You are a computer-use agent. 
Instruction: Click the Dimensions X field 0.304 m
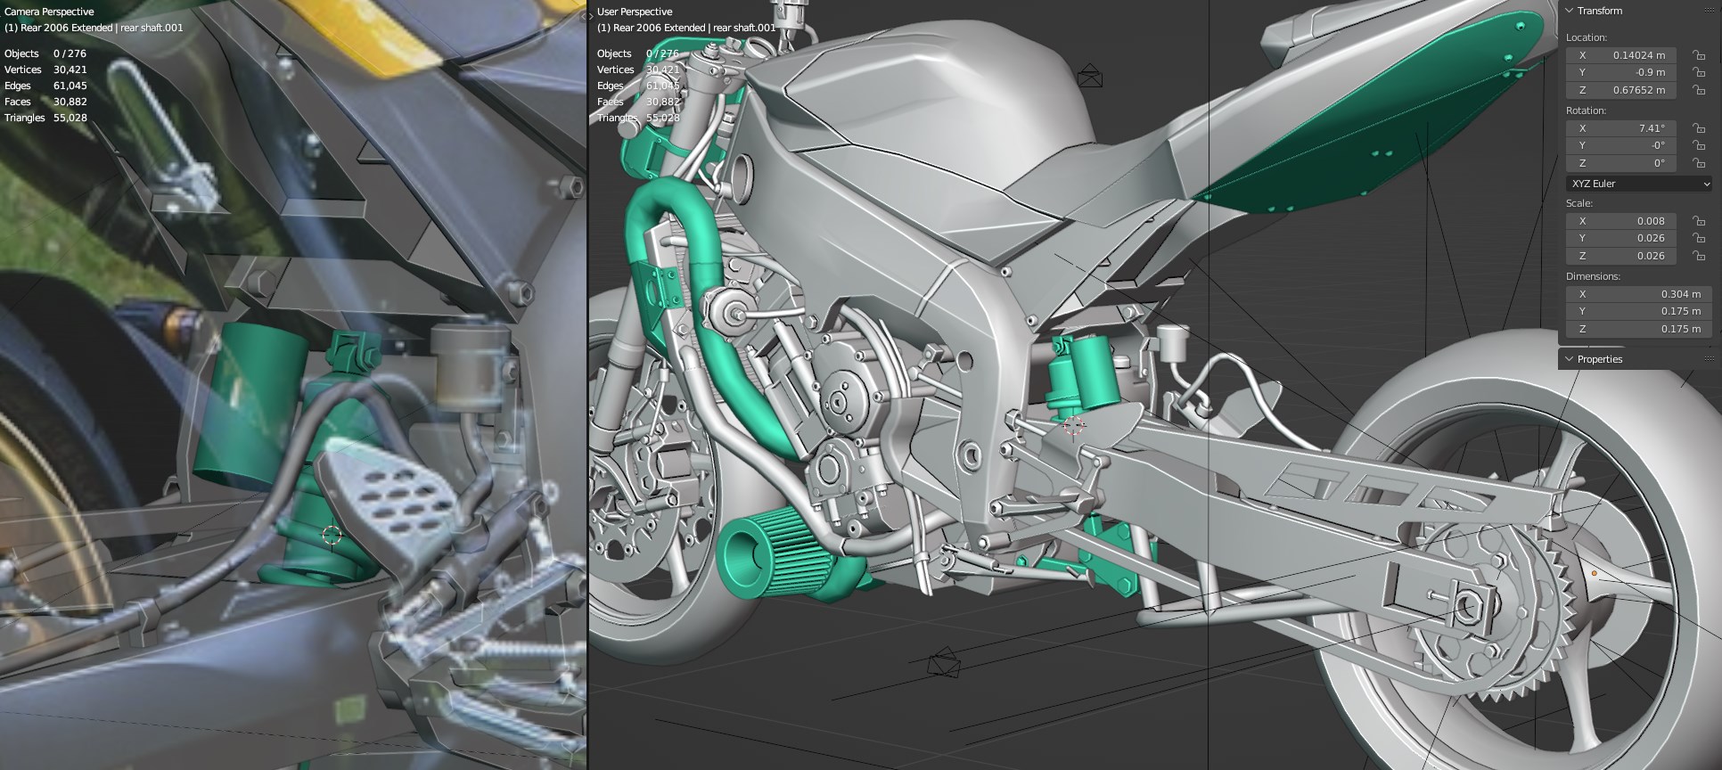point(1639,294)
